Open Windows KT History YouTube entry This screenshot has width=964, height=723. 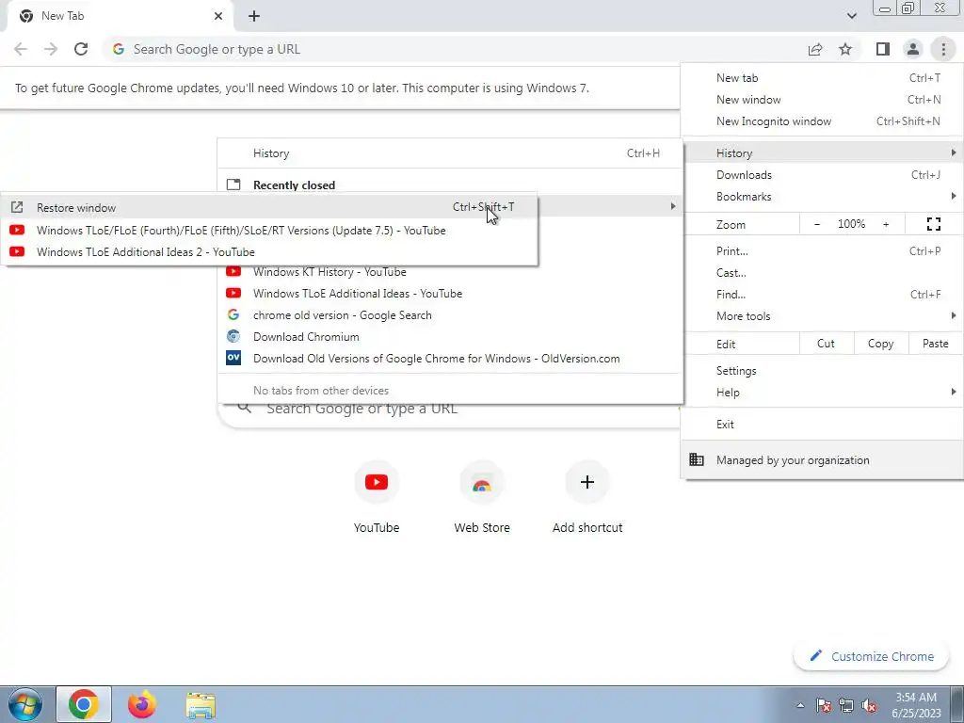[x=450, y=272]
